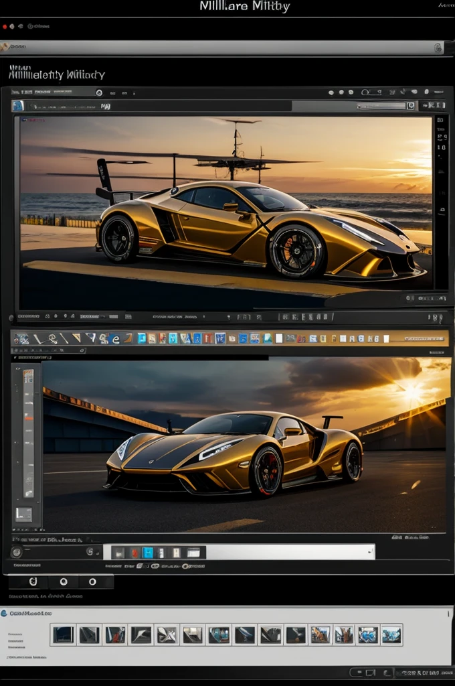Click the spiral icon left of the bottom strip
The image size is (455, 686).
[90, 552]
